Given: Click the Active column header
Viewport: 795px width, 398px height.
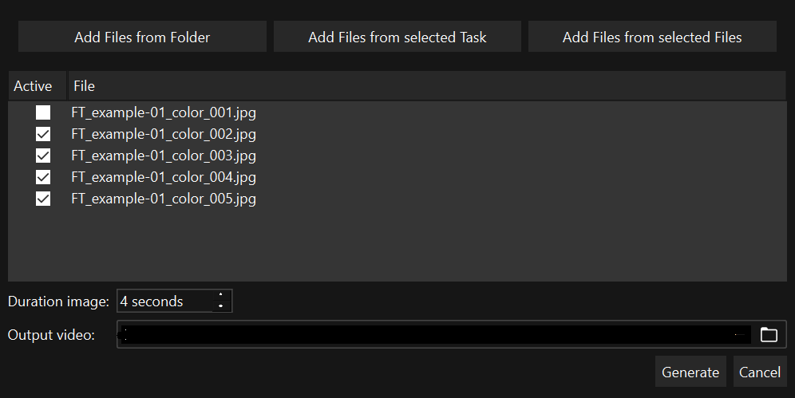Looking at the screenshot, I should (33, 86).
